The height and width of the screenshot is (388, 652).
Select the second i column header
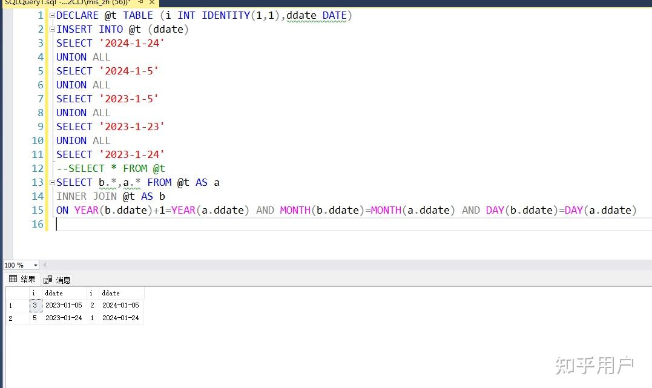click(93, 293)
